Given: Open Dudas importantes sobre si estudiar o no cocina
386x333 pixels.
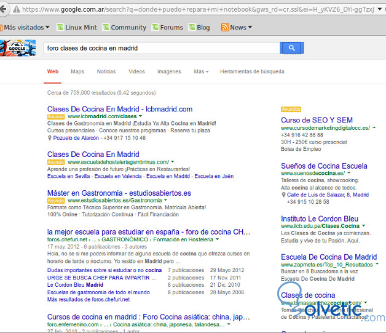Looking at the screenshot, I should pos(104,270).
